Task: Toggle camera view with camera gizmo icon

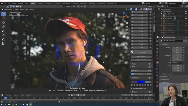Action: (x=127, y=30)
